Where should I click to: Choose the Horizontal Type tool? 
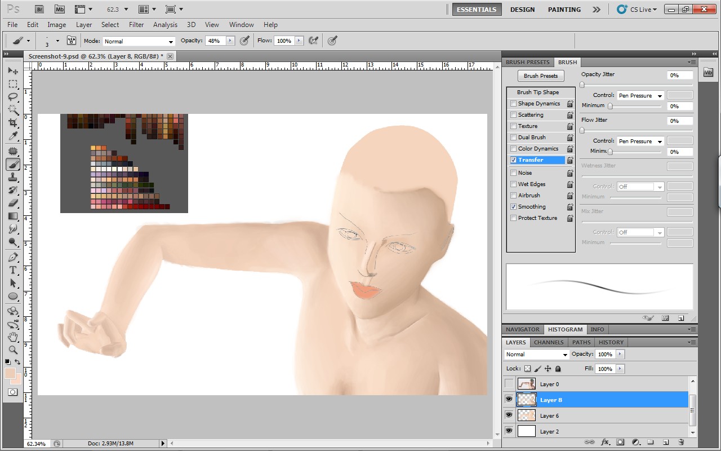[x=13, y=270]
